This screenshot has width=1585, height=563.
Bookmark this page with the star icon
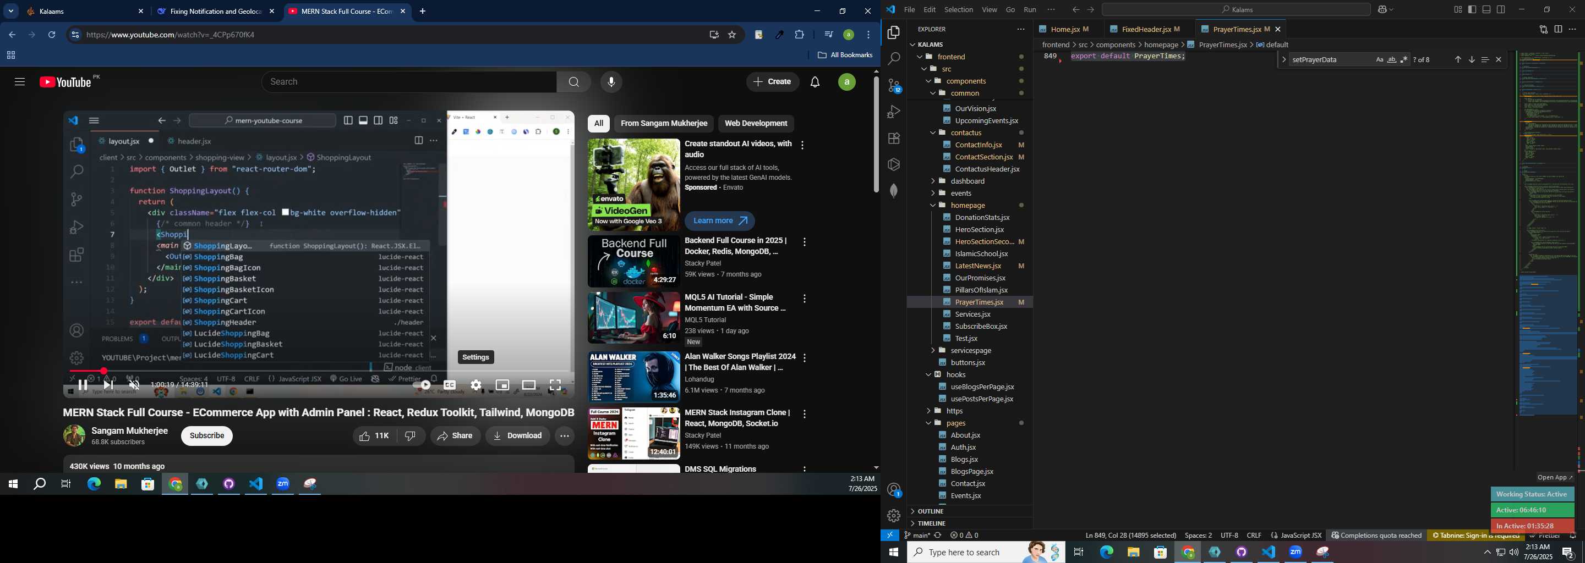pos(732,35)
